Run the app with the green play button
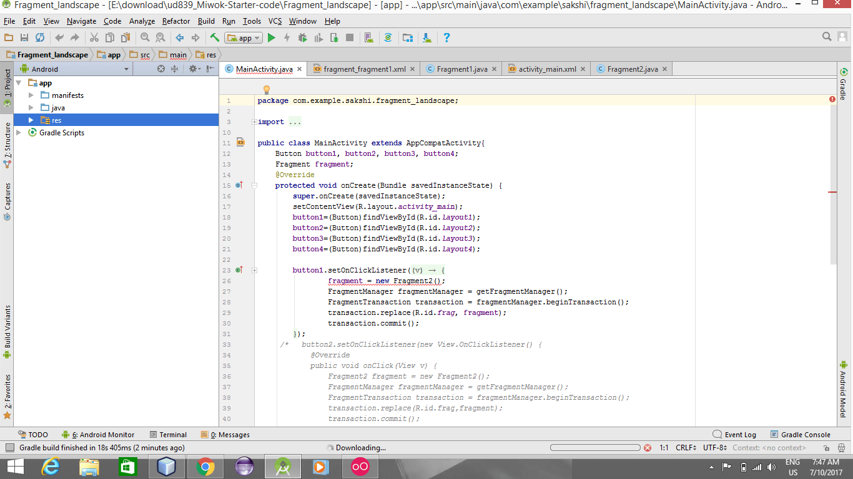The height and width of the screenshot is (479, 853). [272, 38]
